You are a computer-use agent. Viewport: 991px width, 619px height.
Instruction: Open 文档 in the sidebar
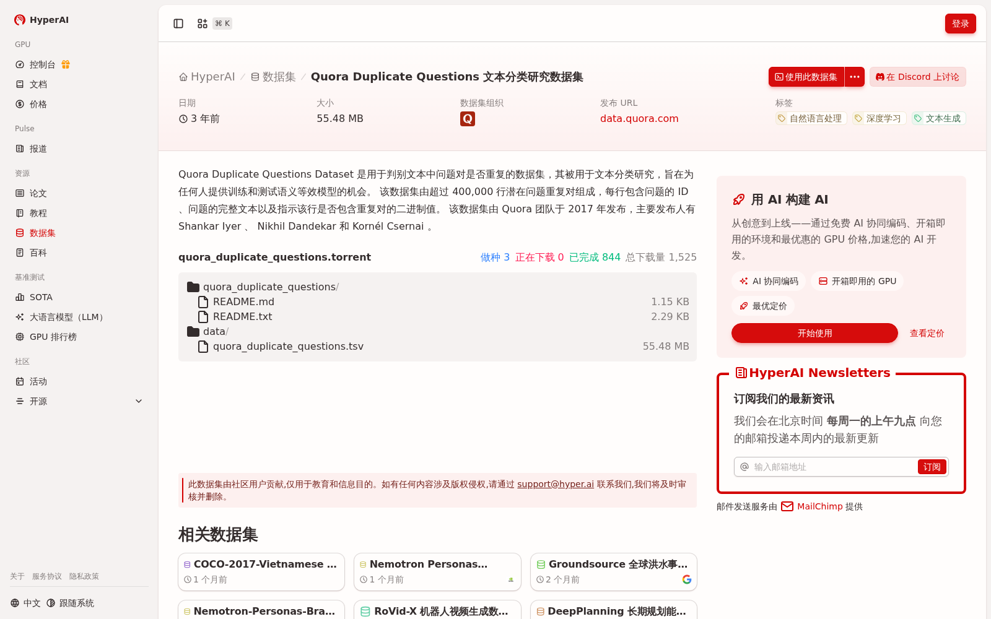pyautogui.click(x=79, y=84)
